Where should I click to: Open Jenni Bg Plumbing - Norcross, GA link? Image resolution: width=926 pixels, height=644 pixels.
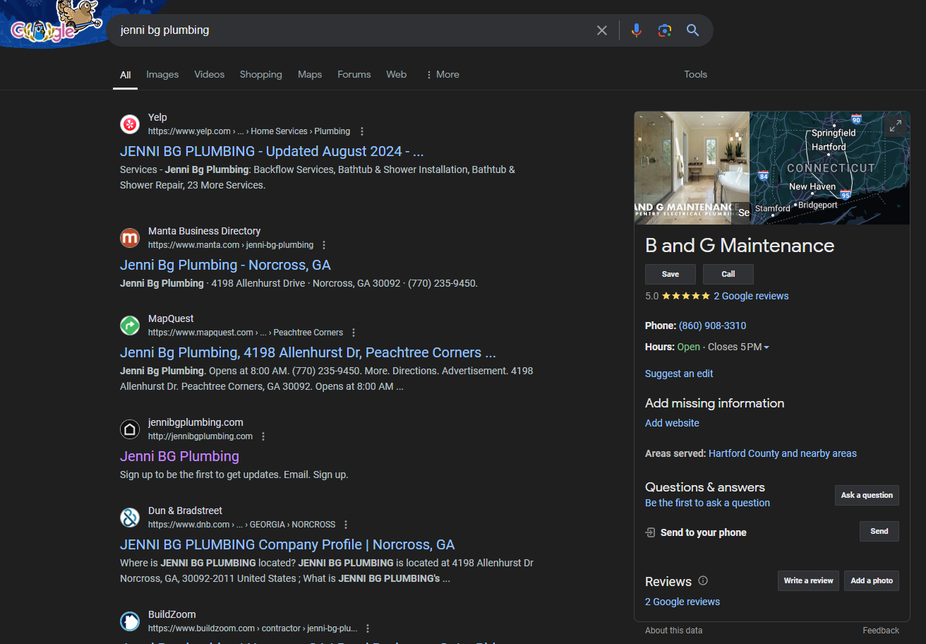[x=225, y=265]
